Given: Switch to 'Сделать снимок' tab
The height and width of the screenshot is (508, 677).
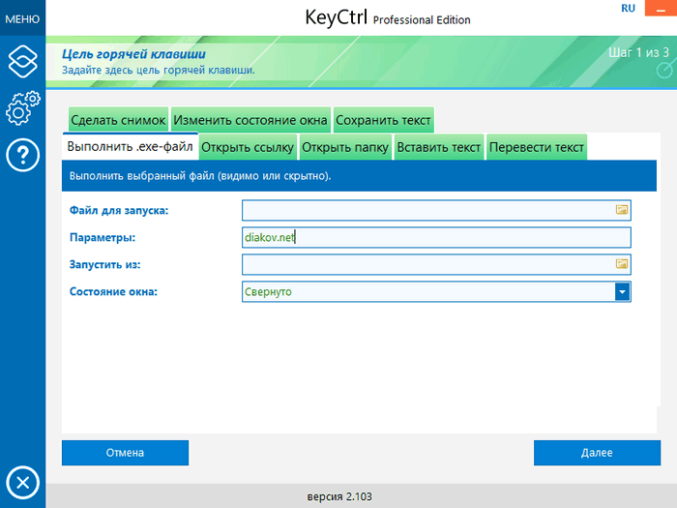Looking at the screenshot, I should [118, 120].
